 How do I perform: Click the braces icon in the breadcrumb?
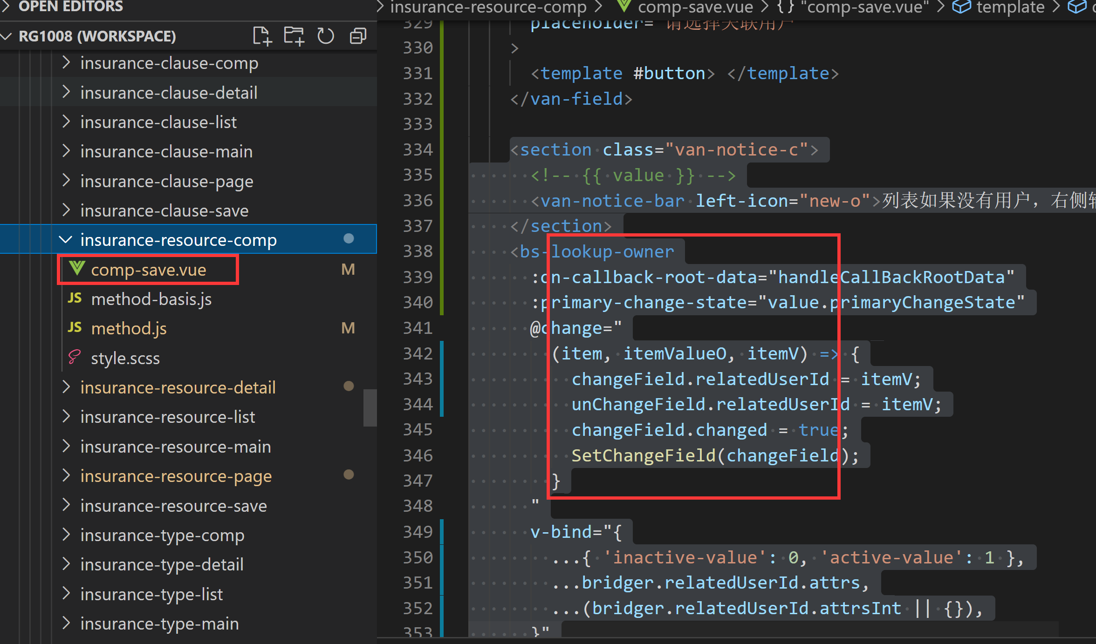point(786,7)
